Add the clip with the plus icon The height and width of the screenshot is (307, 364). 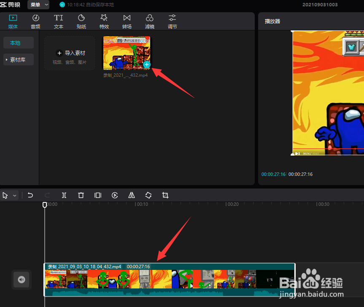coord(146,65)
